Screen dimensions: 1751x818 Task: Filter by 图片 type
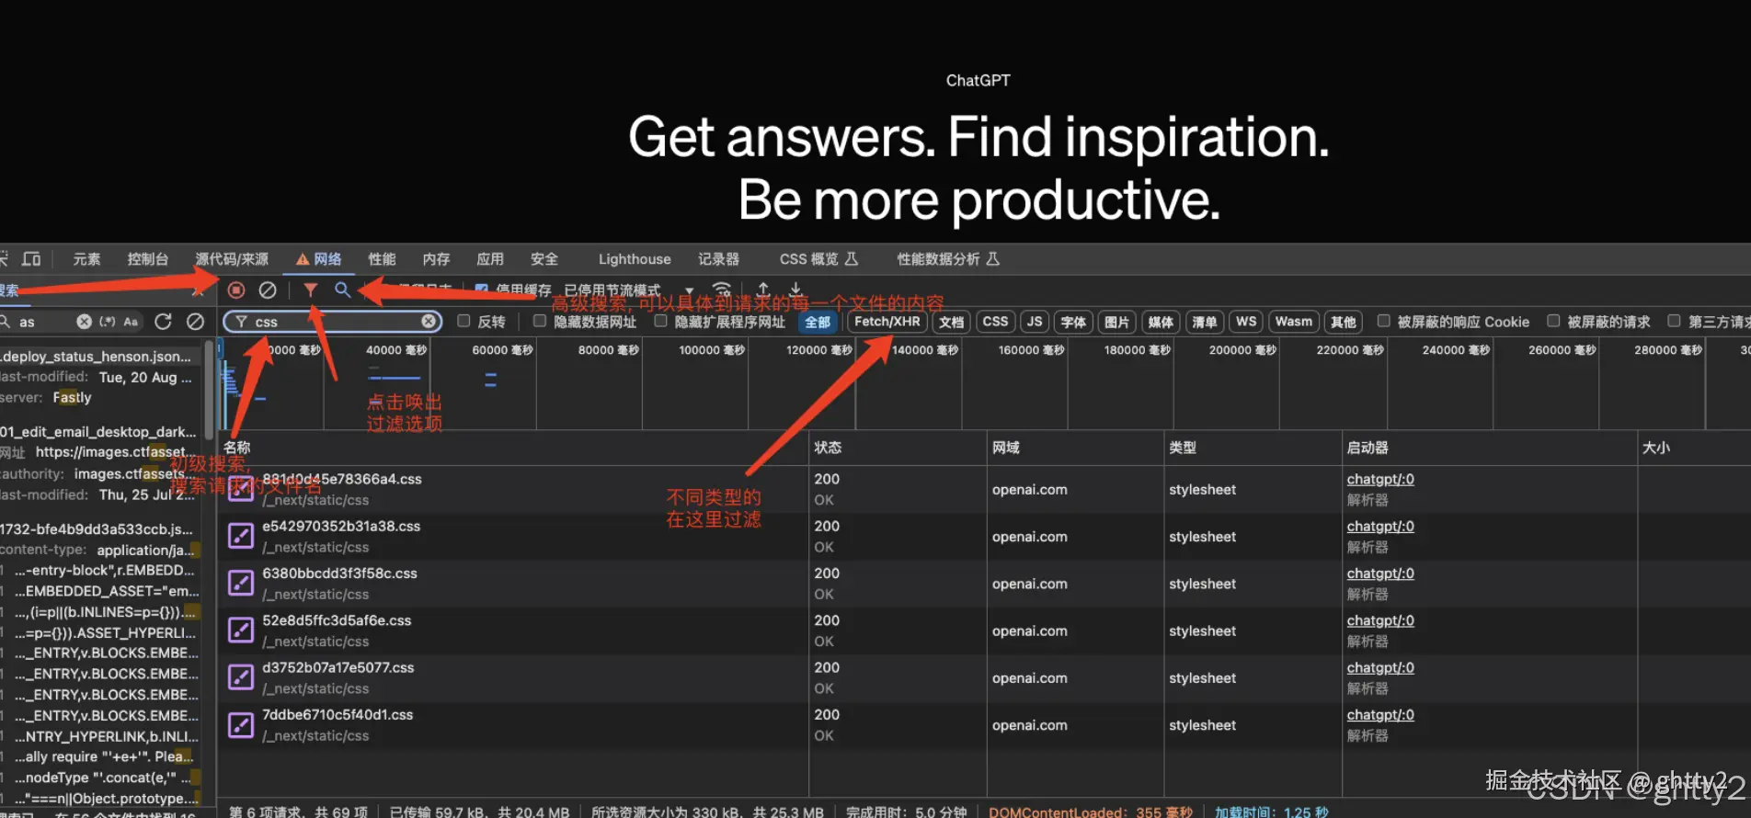[x=1116, y=322]
